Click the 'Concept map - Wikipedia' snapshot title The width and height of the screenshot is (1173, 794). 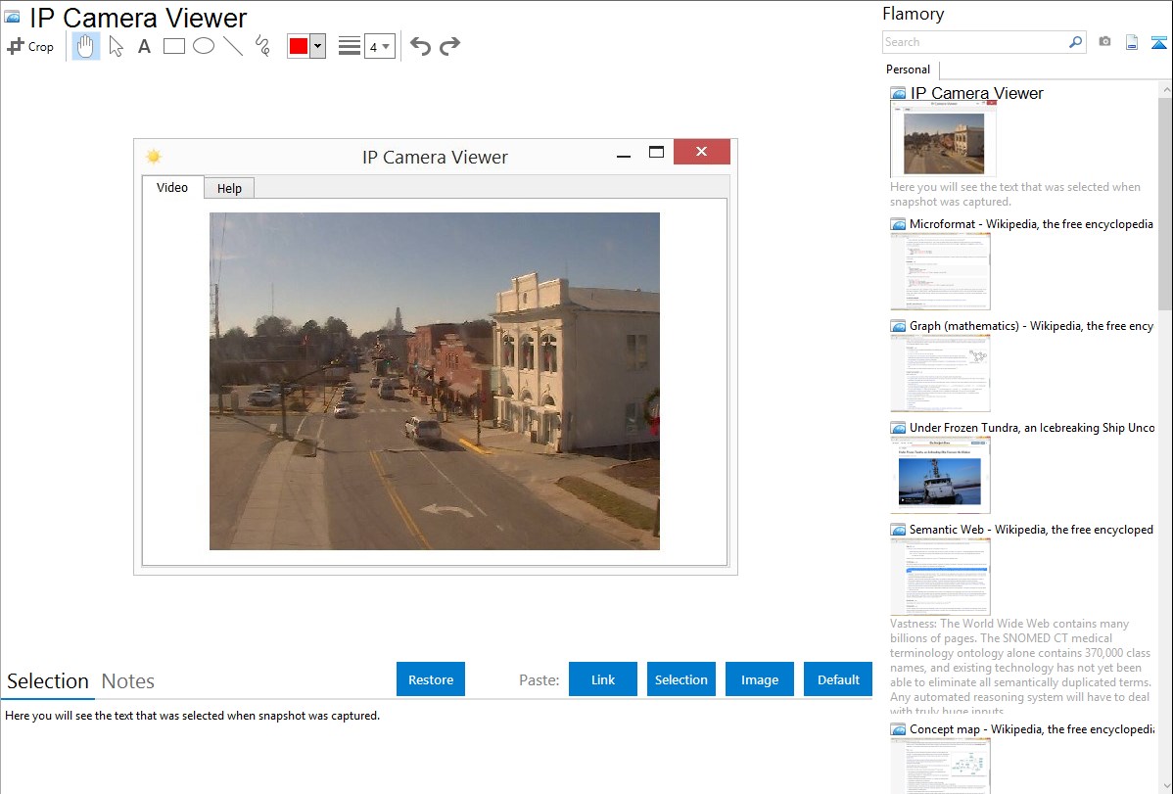point(1032,729)
